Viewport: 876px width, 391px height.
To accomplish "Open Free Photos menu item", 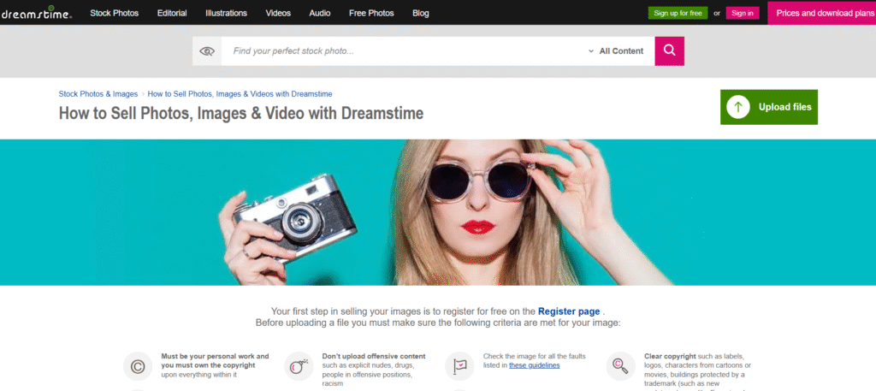I will [371, 13].
